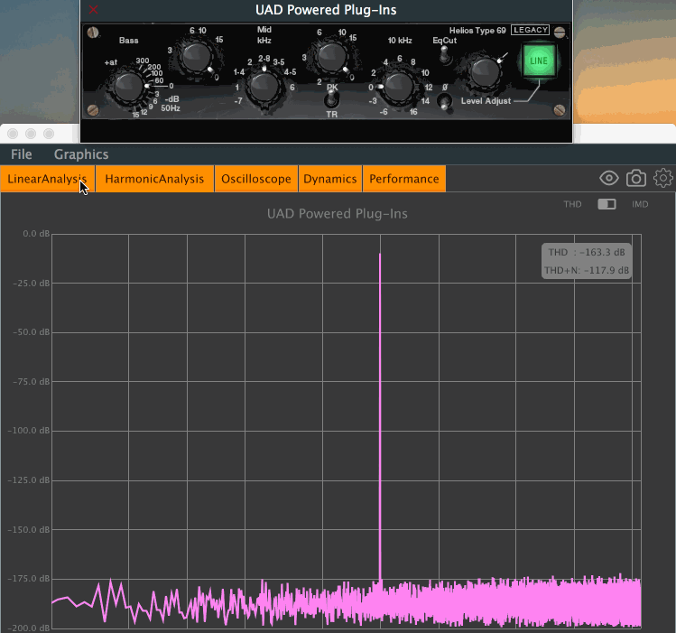Switch to the Performance tab
This screenshot has height=633, width=676.
pos(404,179)
